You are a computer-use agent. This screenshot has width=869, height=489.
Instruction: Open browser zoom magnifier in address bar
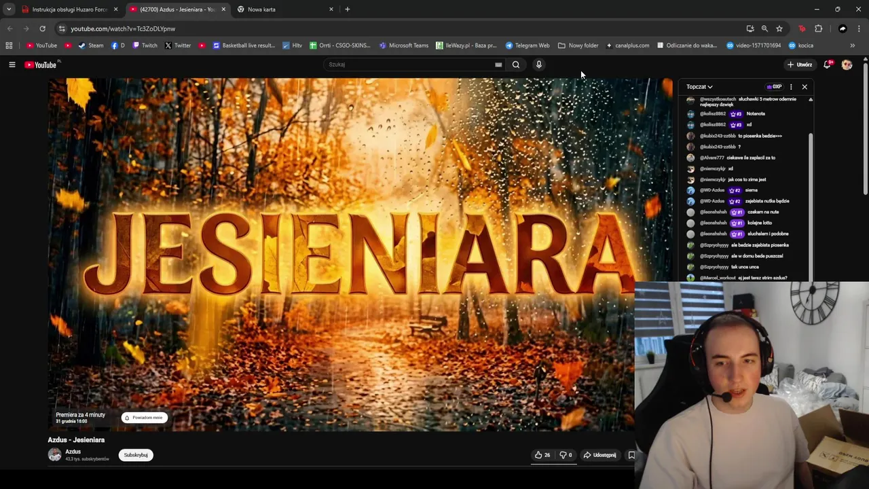[x=764, y=29]
